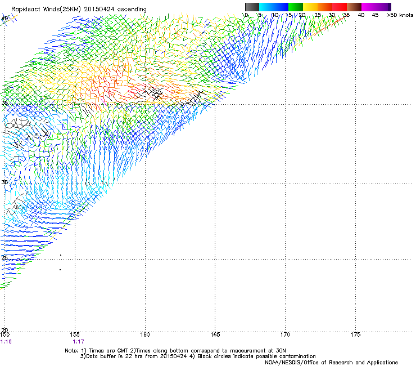Click the gray 0-5 knots color swatch
Viewport: 416px width, 366px height.
[x=252, y=7]
